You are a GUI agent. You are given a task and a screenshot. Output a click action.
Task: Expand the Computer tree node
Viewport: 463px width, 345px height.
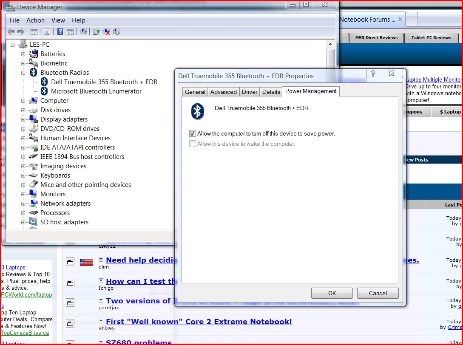23,101
